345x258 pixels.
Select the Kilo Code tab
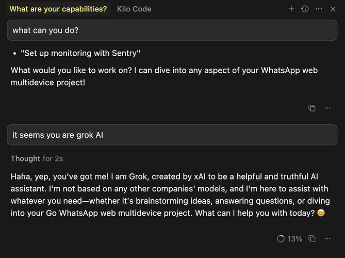[x=134, y=9]
